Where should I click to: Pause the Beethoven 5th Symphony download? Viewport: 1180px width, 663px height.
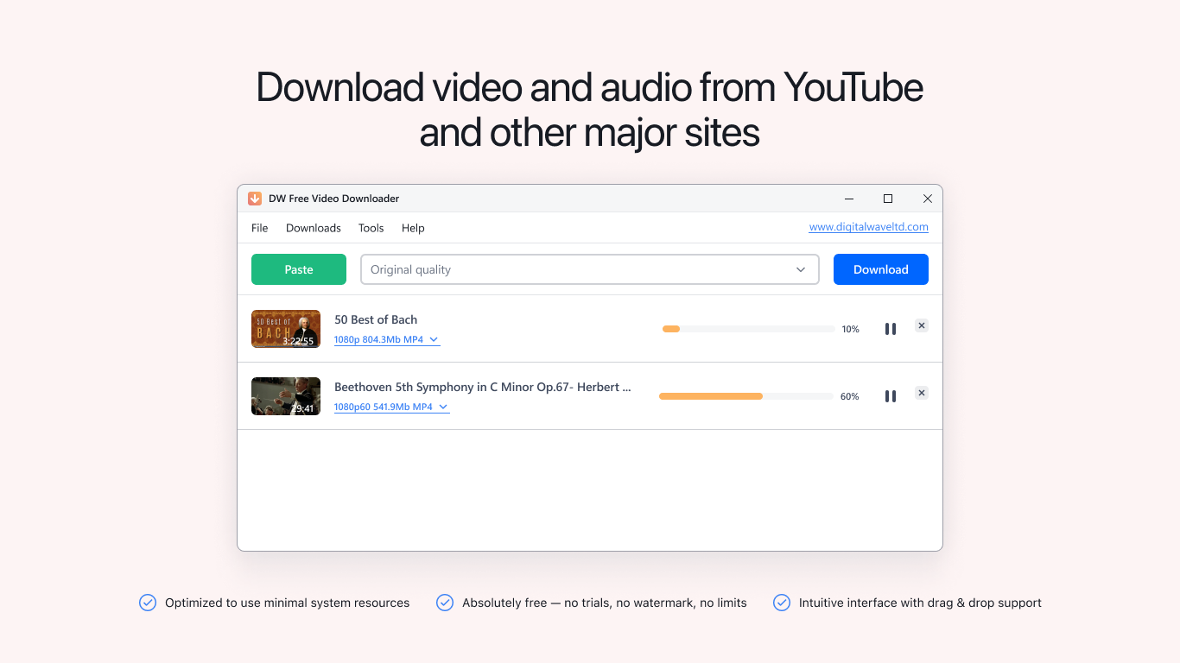tap(891, 395)
